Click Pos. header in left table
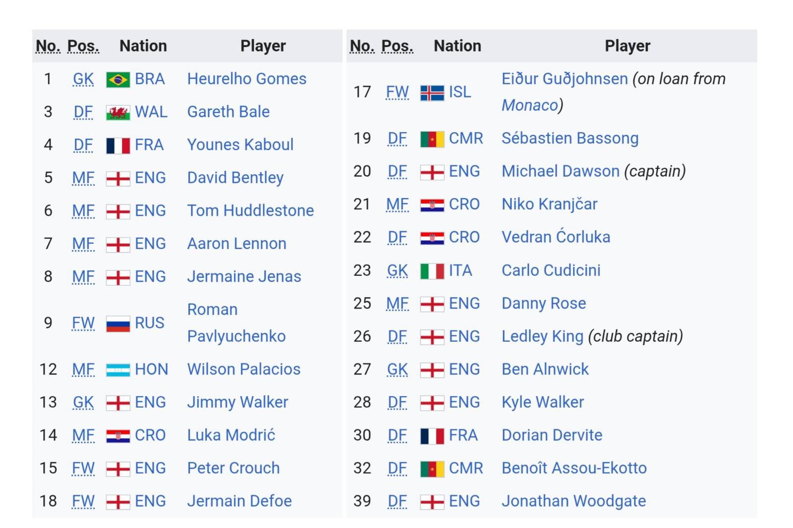The image size is (793, 528). pyautogui.click(x=83, y=46)
